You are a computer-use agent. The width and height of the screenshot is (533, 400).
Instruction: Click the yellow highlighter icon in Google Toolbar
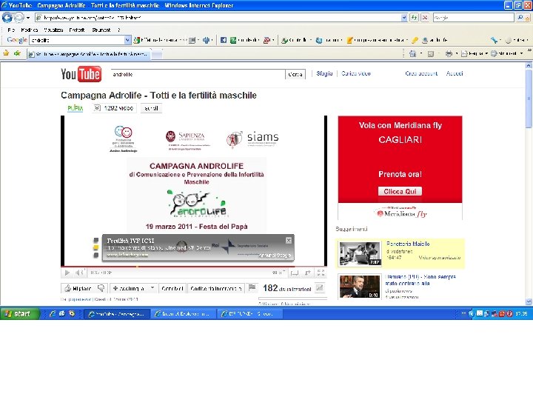pos(415,40)
